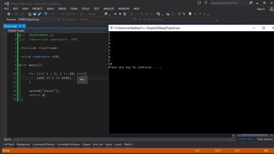
Task: Click the Save floppy disk icon
Action: coord(35,14)
